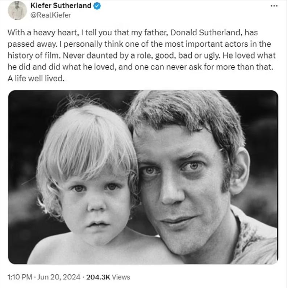
Task: Click the blue verified checkmark badge
Action: (x=98, y=6)
